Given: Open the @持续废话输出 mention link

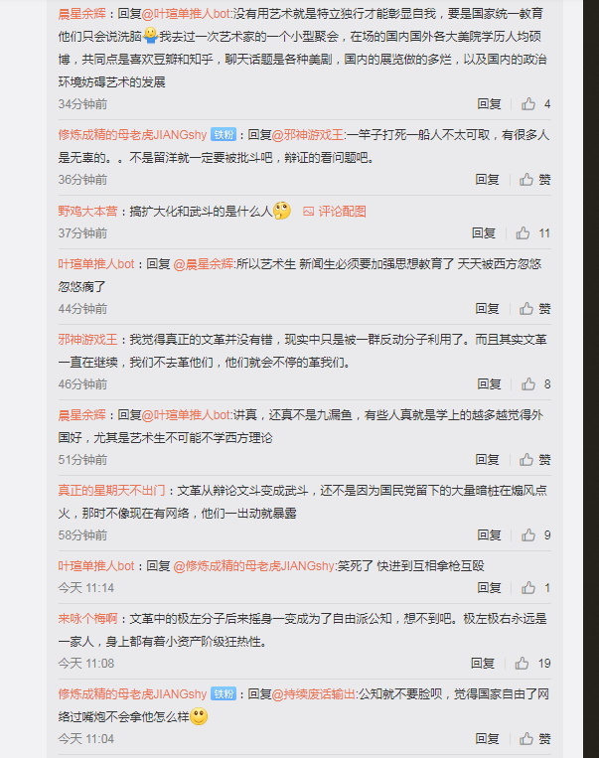Looking at the screenshot, I should coord(313,694).
